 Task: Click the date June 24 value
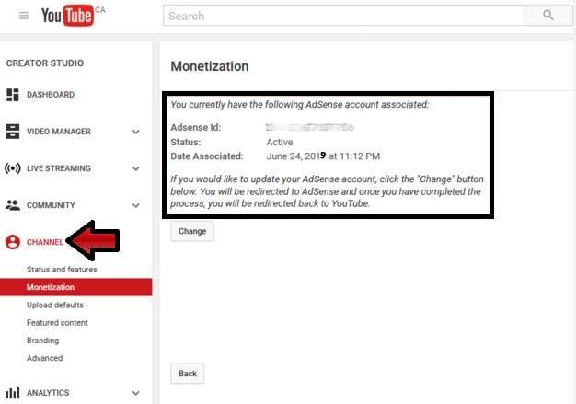pyautogui.click(x=323, y=156)
